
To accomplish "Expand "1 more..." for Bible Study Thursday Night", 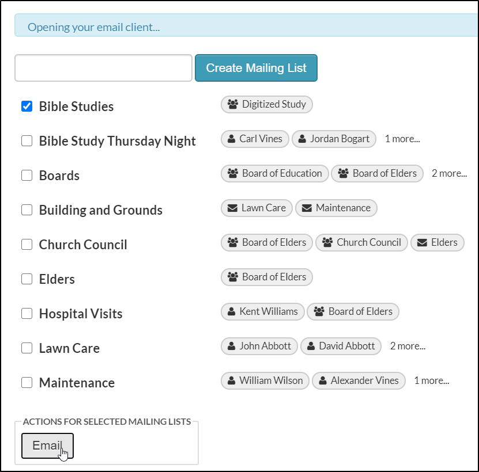I will pyautogui.click(x=402, y=139).
